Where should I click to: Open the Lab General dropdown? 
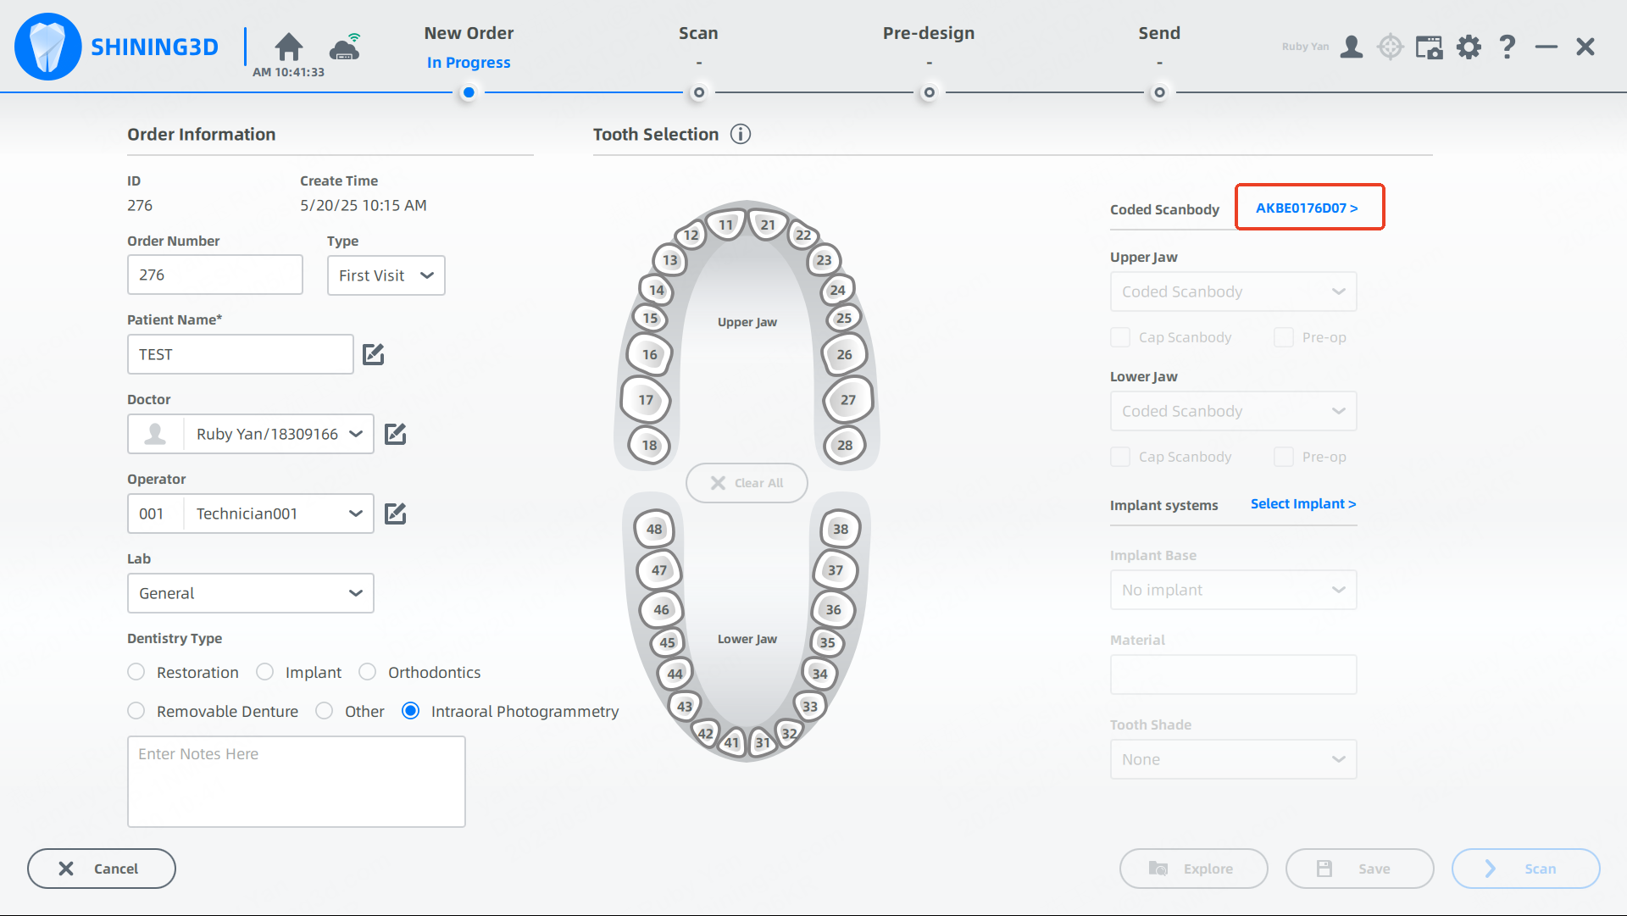pyautogui.click(x=251, y=593)
